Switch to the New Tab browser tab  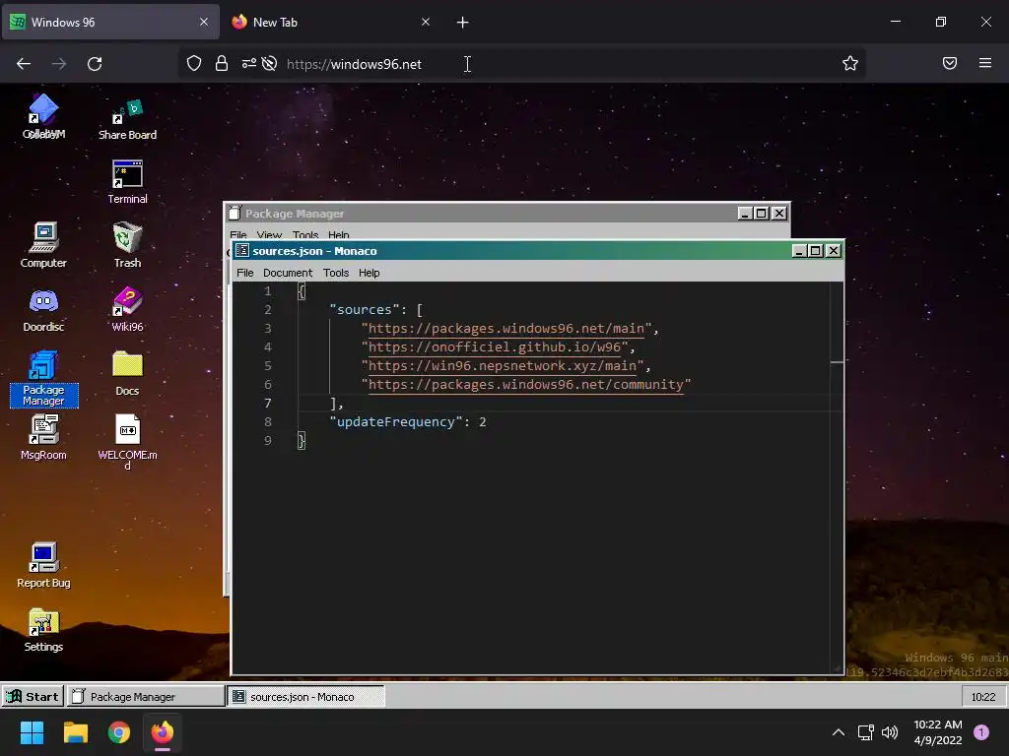pos(331,22)
